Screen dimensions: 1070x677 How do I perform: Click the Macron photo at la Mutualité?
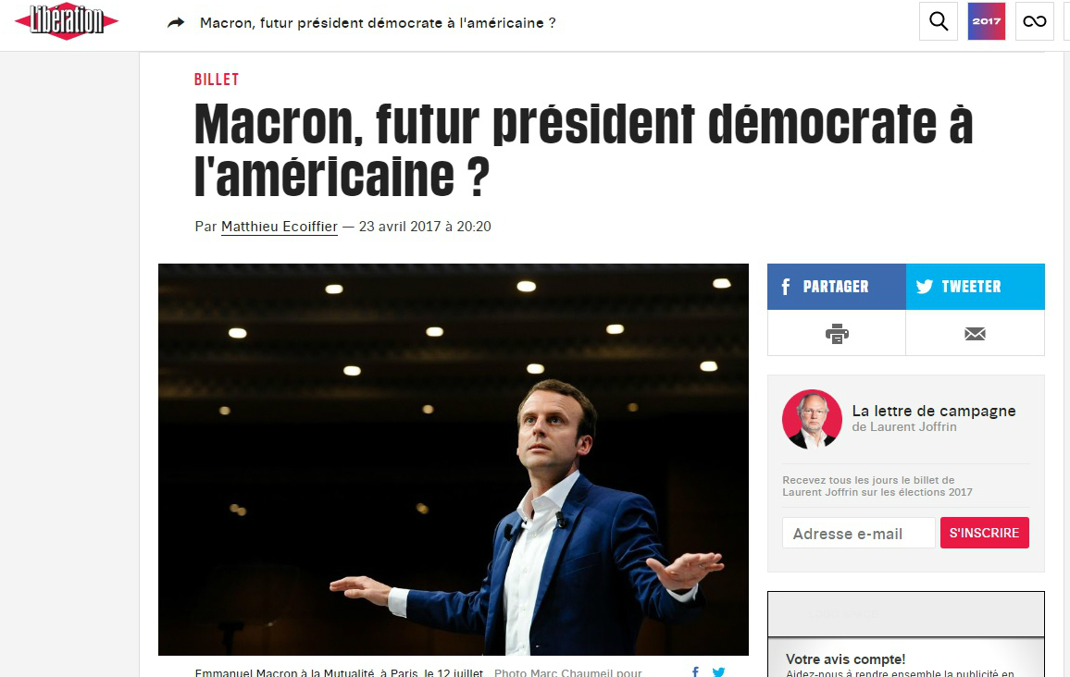click(x=454, y=460)
